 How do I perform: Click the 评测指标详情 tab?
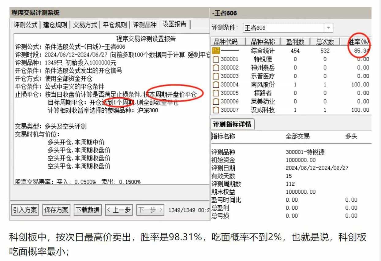(x=232, y=125)
